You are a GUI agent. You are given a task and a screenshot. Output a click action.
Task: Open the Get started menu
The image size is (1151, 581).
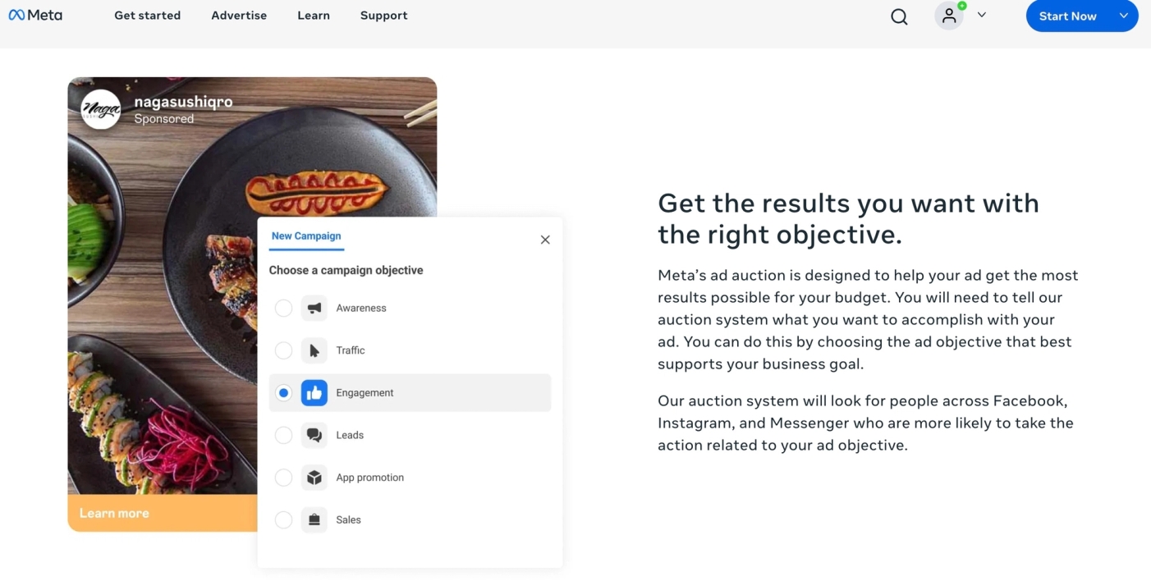coord(148,16)
